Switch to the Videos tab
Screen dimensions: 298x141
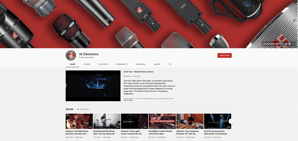coord(87,64)
